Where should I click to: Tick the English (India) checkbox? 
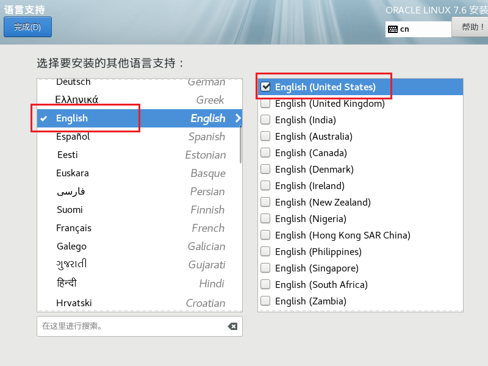[265, 120]
